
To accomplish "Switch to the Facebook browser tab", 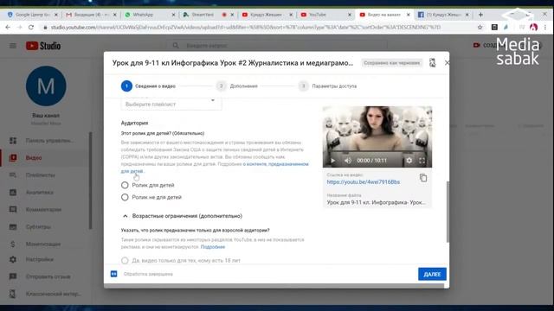I will (x=443, y=15).
